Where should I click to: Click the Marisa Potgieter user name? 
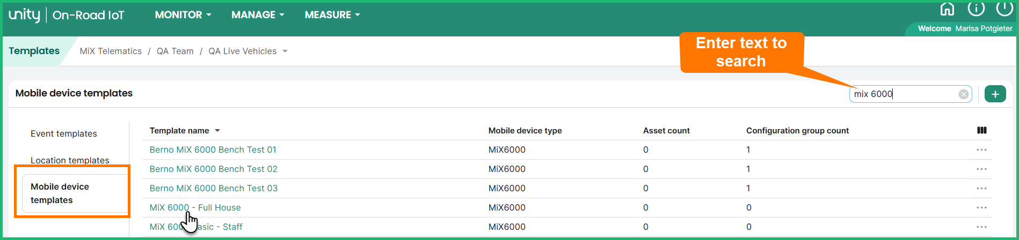click(984, 28)
